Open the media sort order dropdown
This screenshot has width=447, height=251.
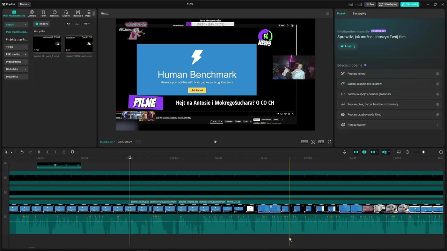tap(77, 24)
